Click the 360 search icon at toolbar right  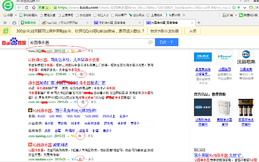click(251, 8)
